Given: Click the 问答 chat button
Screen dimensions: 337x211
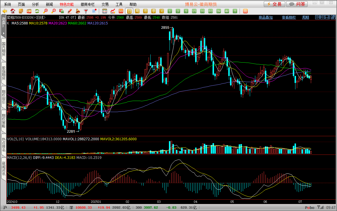Looking at the screenshot, I should tap(297, 4).
